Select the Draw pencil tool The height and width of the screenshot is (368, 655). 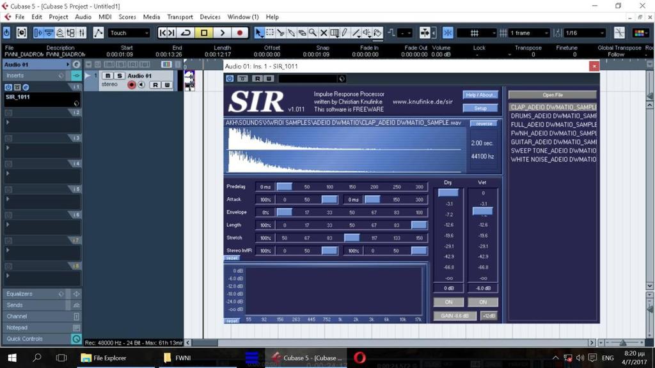pyautogui.click(x=345, y=33)
